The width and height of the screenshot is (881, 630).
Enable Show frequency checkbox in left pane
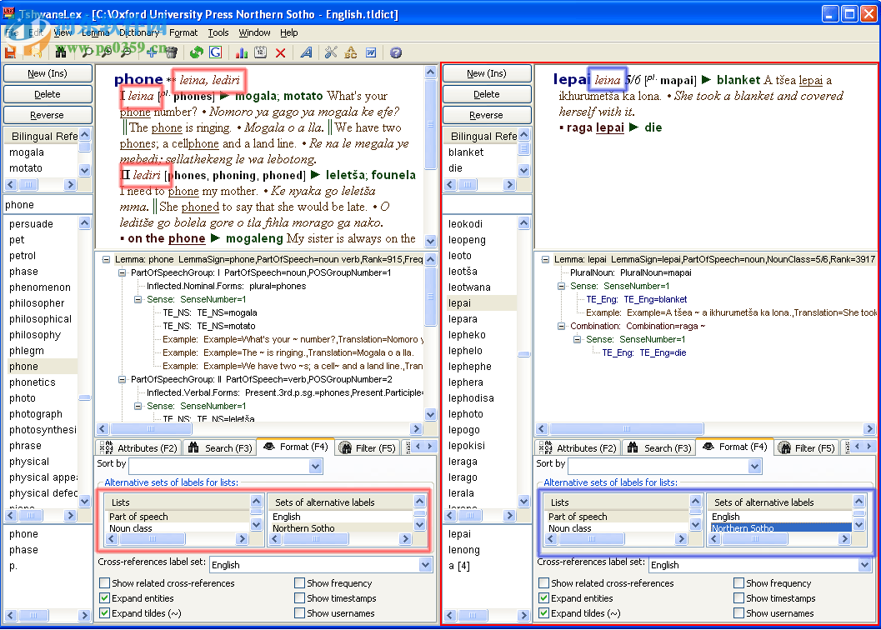coord(300,583)
